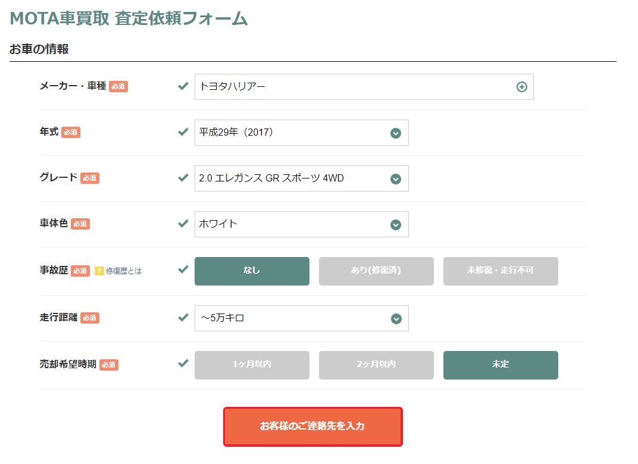Image resolution: width=638 pixels, height=464 pixels.
Task: Open the グレード dropdown
Action: [x=302, y=178]
